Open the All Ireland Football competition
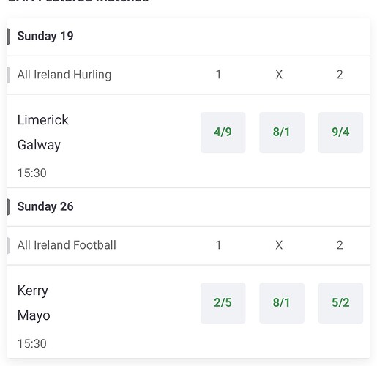 pyautogui.click(x=67, y=245)
